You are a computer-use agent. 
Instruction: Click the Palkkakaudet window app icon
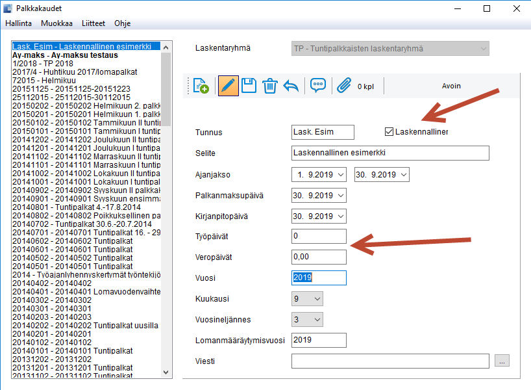pos(7,8)
